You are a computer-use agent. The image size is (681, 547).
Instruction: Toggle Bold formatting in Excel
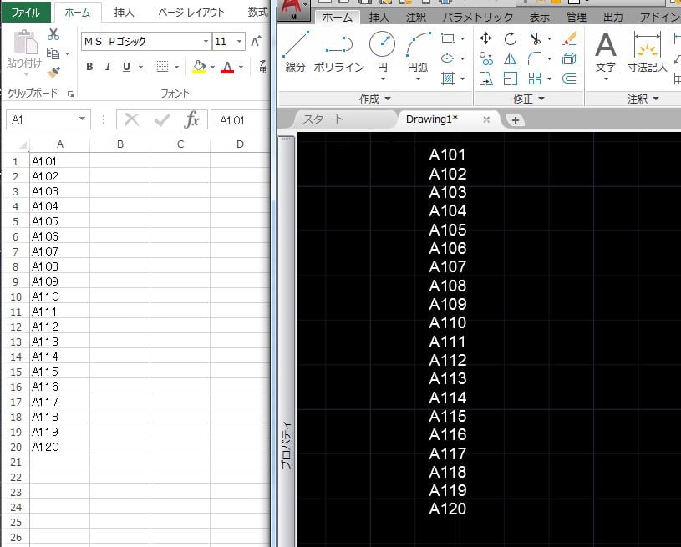coord(89,67)
